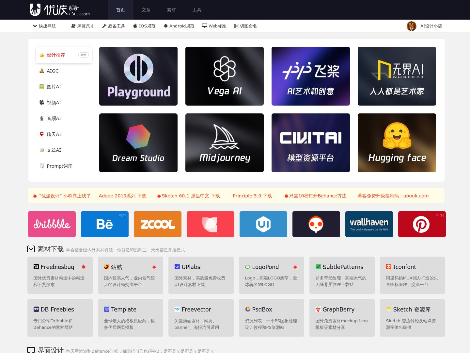Select 图片AI sidebar category

click(x=64, y=87)
